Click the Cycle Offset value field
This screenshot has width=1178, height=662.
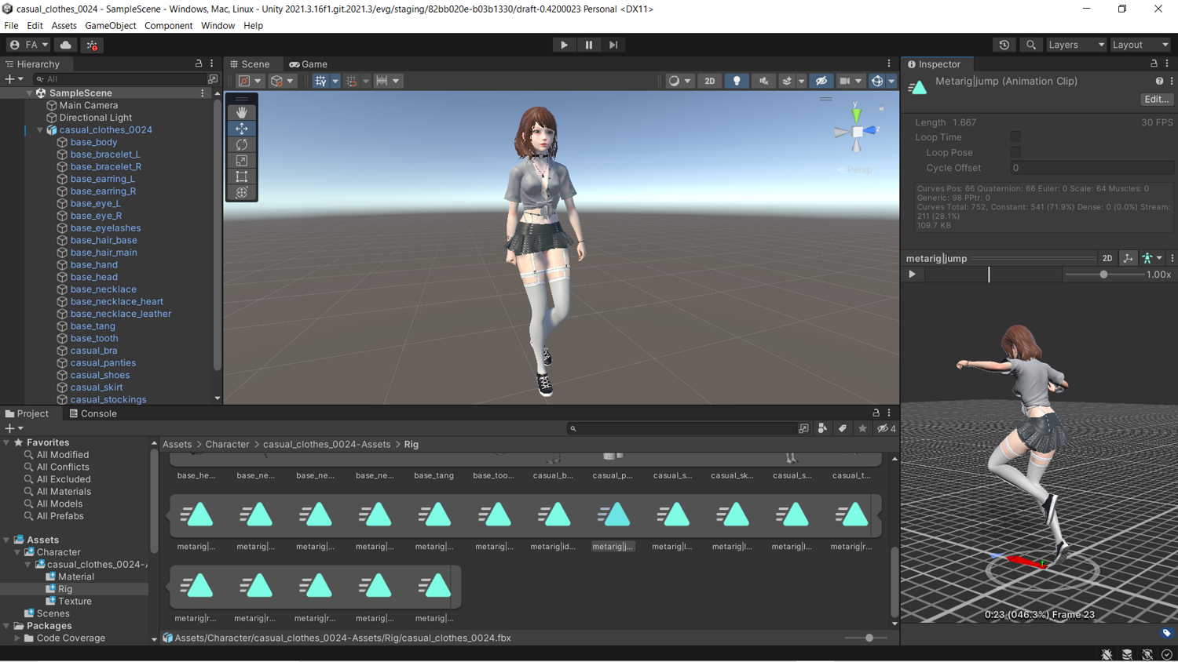point(1092,168)
